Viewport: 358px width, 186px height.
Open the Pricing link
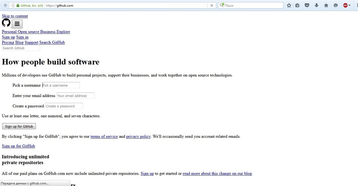(x=8, y=42)
